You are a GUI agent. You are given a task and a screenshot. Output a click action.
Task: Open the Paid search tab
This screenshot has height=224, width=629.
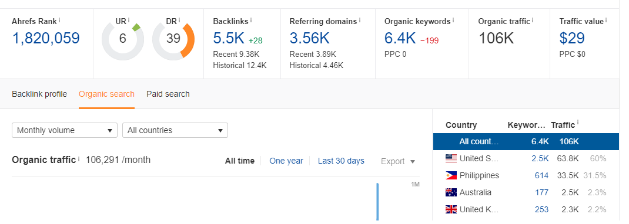pos(168,94)
